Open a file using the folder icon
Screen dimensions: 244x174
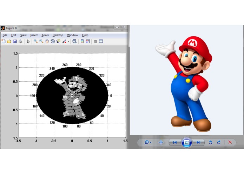(x=9, y=41)
